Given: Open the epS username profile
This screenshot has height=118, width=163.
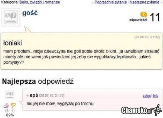Looking at the screenshot, I should pos(34,95).
